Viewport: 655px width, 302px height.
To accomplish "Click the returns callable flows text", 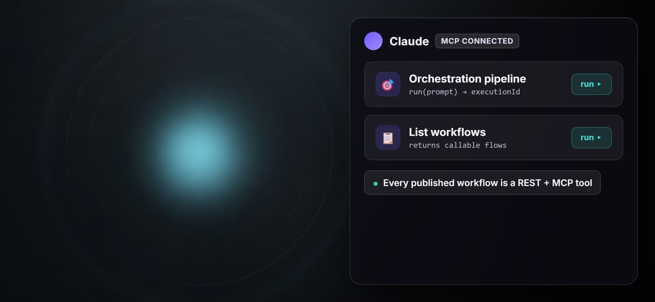I will click(458, 145).
